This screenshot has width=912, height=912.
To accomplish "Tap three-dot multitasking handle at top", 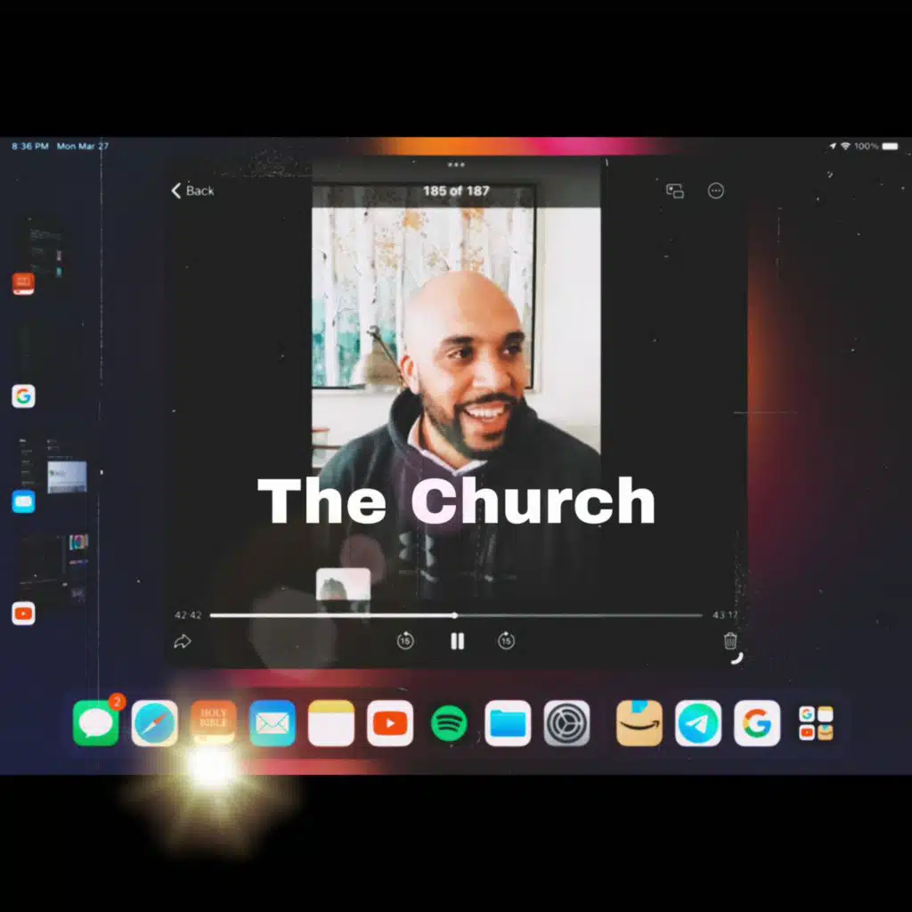I will pos(457,165).
